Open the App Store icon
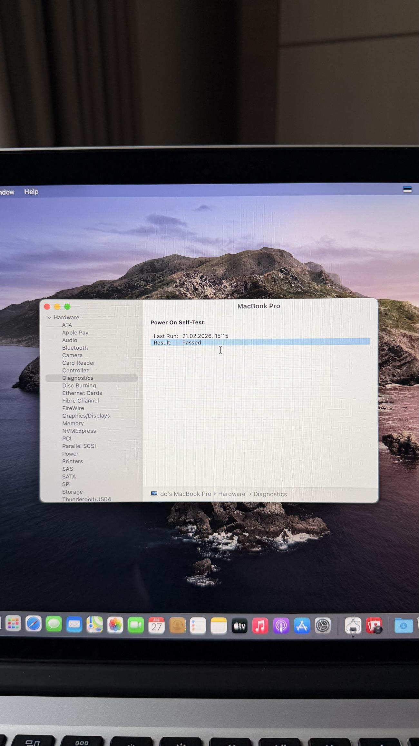The height and width of the screenshot is (746, 419). tap(302, 626)
